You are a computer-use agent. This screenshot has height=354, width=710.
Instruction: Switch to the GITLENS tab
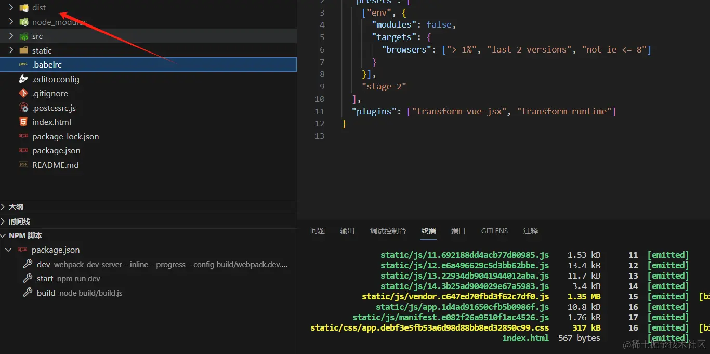pos(495,231)
